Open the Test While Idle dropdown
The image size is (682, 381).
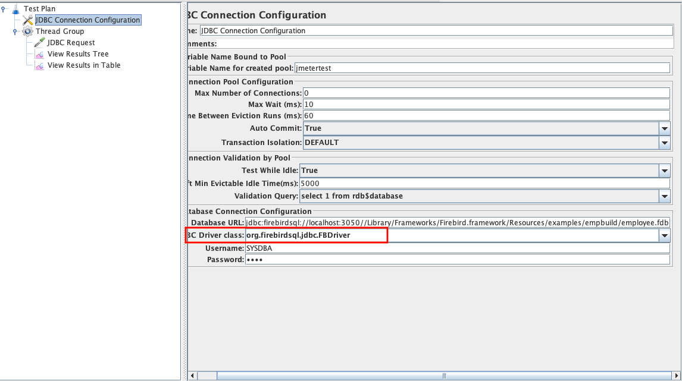click(665, 171)
